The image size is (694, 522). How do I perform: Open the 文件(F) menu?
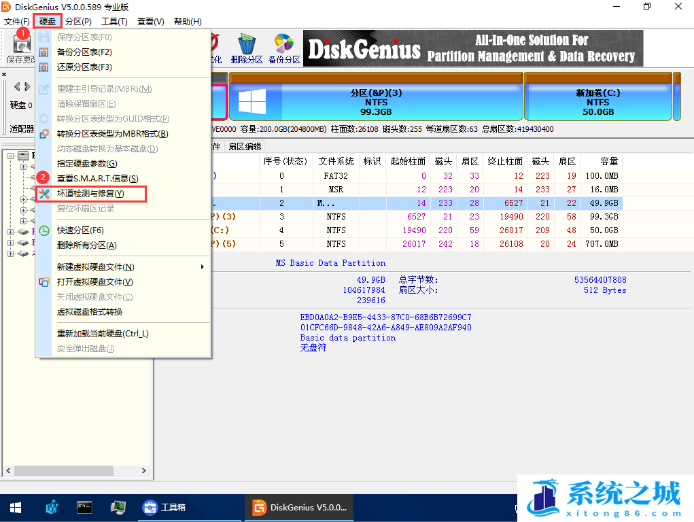16,22
